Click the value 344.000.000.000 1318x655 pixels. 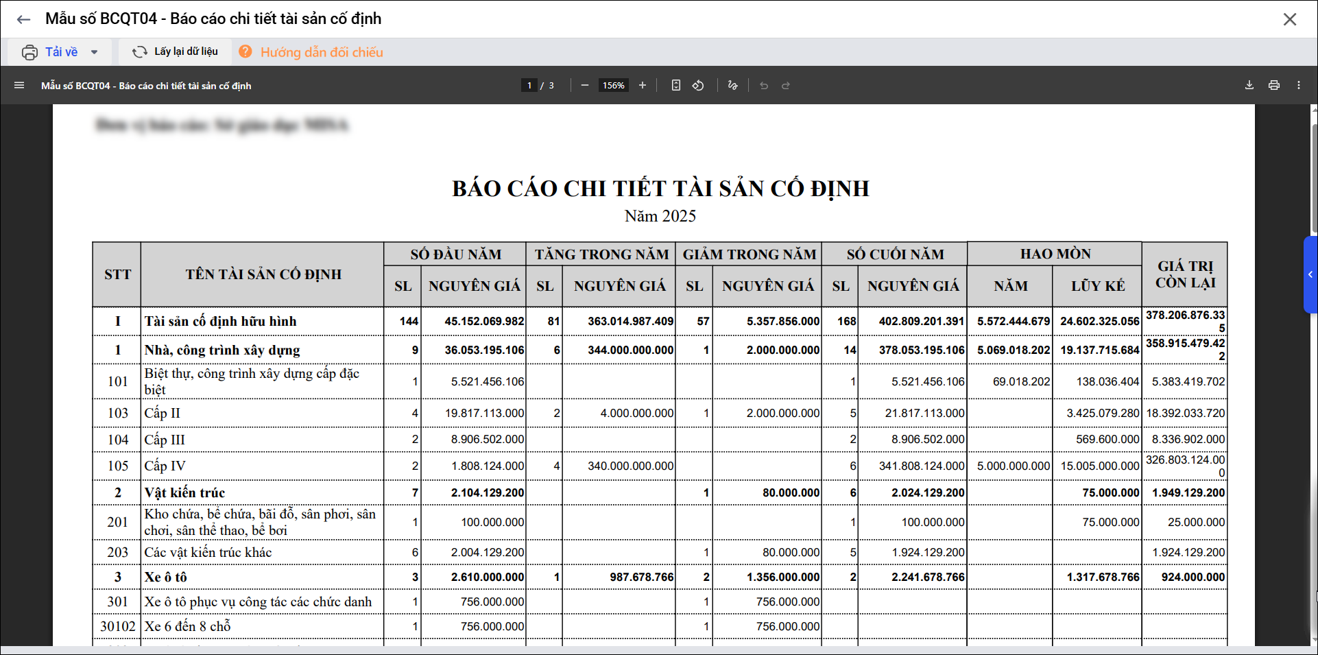click(x=631, y=350)
